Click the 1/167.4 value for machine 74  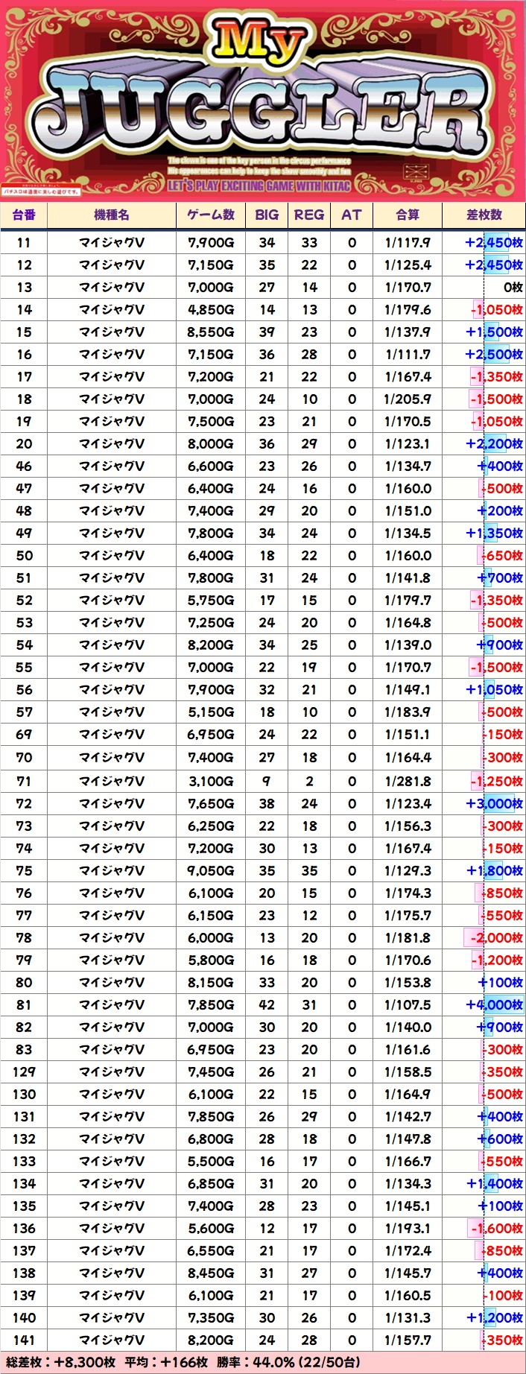tap(408, 848)
